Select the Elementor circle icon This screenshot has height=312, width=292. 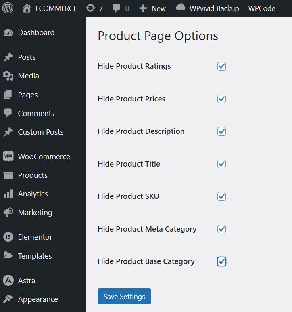pyautogui.click(x=8, y=237)
